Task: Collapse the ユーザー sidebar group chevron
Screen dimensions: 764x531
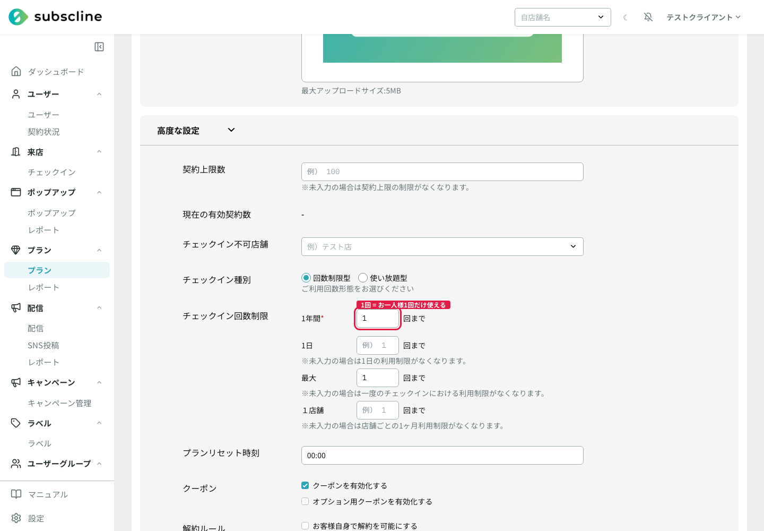Action: [99, 94]
